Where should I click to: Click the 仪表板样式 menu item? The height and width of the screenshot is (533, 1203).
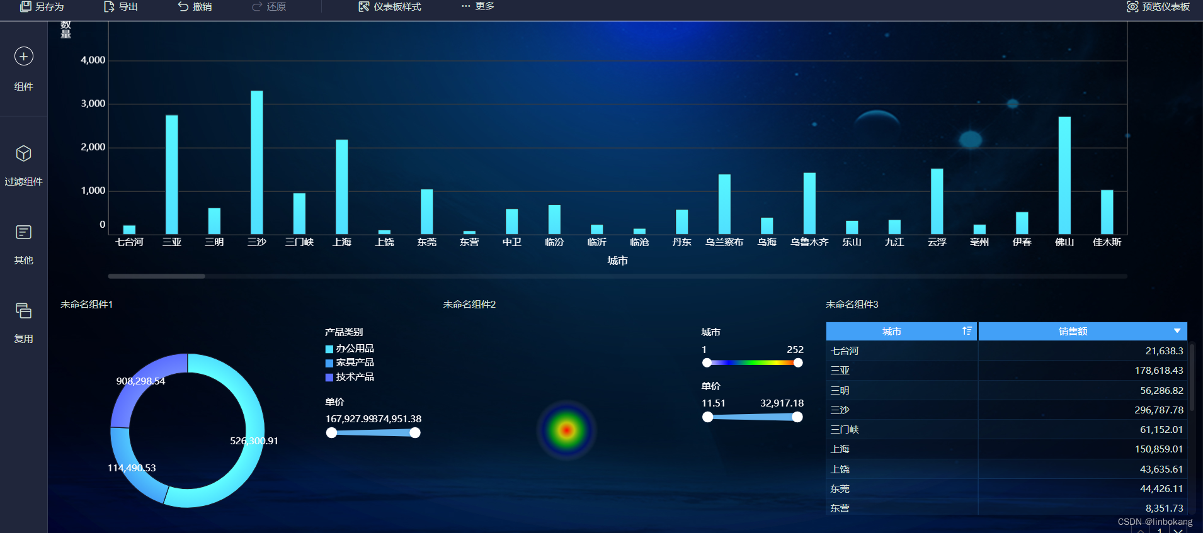point(397,6)
